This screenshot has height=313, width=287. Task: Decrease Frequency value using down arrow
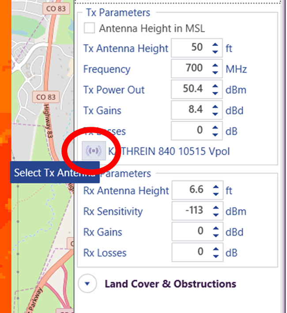pos(215,73)
